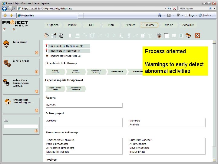Click the MSN Search box

click(193, 9)
